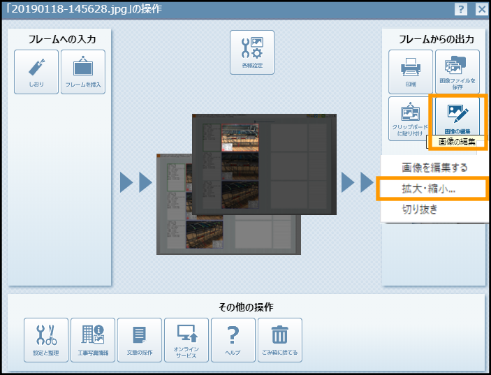
Task: Open ヘルプ question mark button at bottom
Action: 233,340
